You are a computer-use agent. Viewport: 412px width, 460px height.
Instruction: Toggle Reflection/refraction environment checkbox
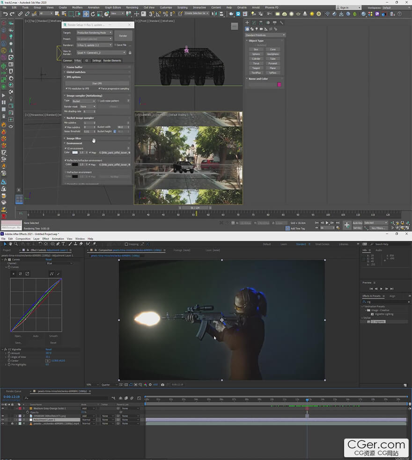[66, 160]
